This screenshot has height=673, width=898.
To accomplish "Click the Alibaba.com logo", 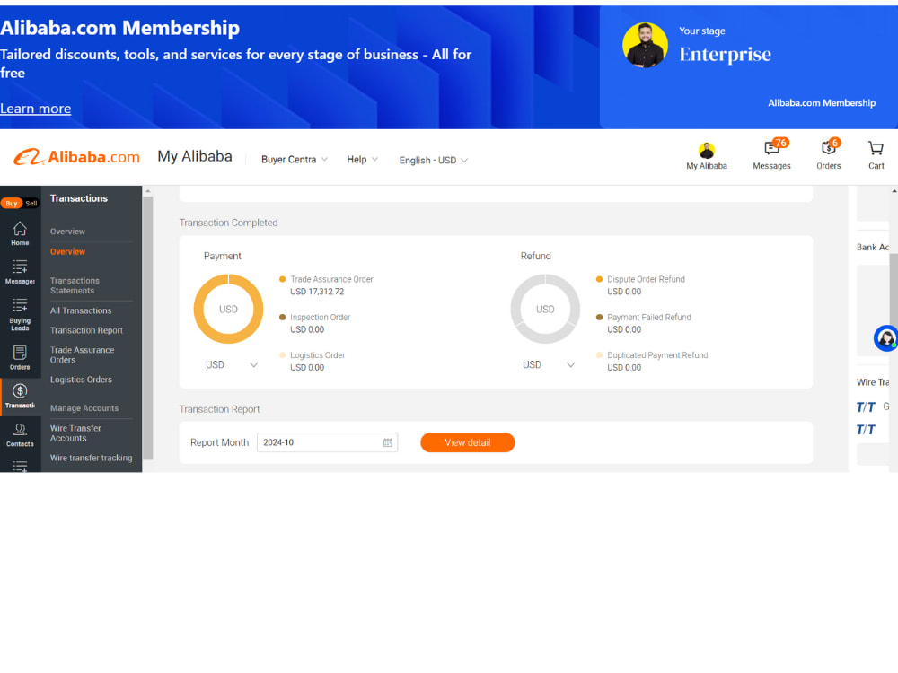I will 76,157.
